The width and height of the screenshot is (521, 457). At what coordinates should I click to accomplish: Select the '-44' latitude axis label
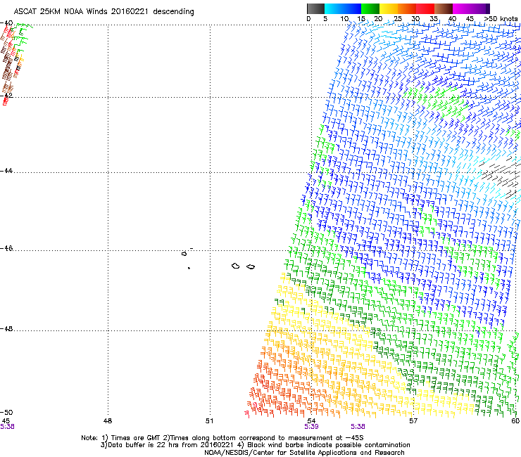pos(6,171)
